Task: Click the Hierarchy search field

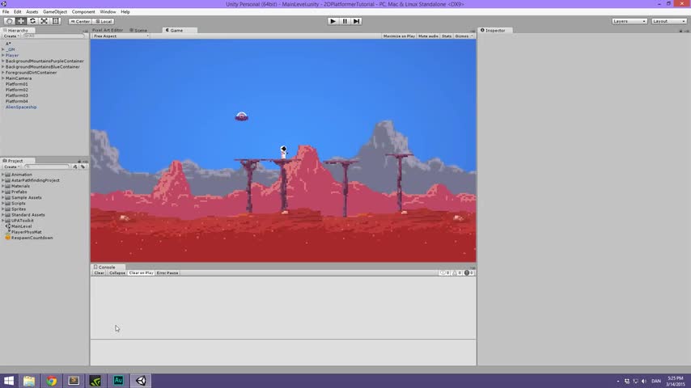Action: (53, 36)
